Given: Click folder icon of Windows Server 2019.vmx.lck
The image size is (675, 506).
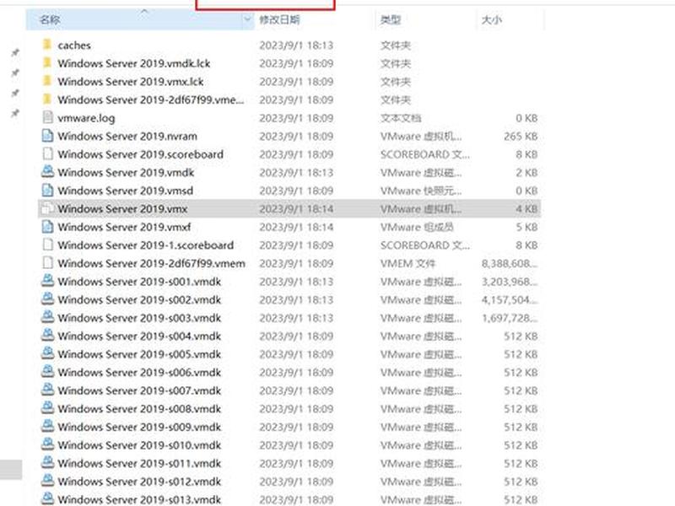Looking at the screenshot, I should click(x=47, y=81).
